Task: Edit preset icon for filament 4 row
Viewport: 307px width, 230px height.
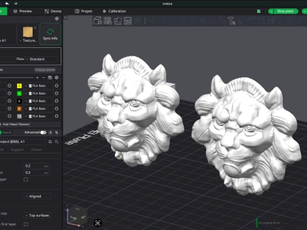Action: pyautogui.click(x=57, y=93)
